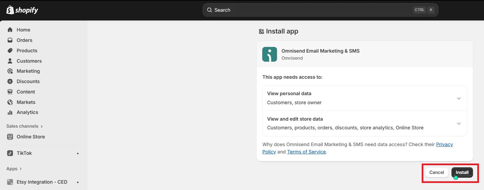
Task: Click the Install button
Action: [x=462, y=172]
